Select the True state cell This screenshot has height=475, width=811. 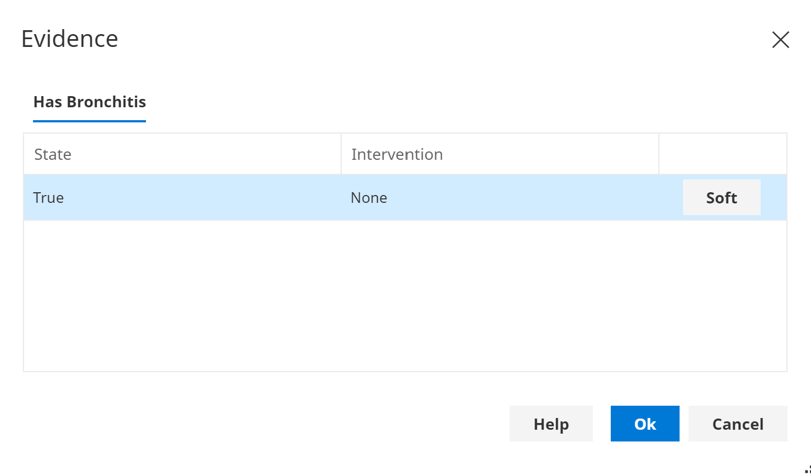(49, 198)
